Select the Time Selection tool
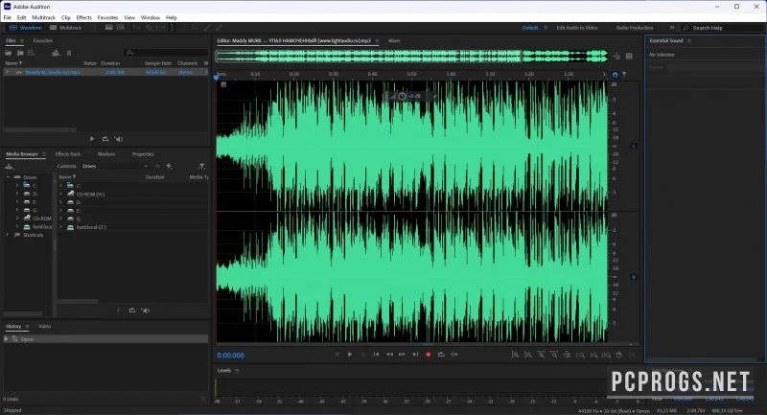Screen dimensions: 767x415 point(173,28)
